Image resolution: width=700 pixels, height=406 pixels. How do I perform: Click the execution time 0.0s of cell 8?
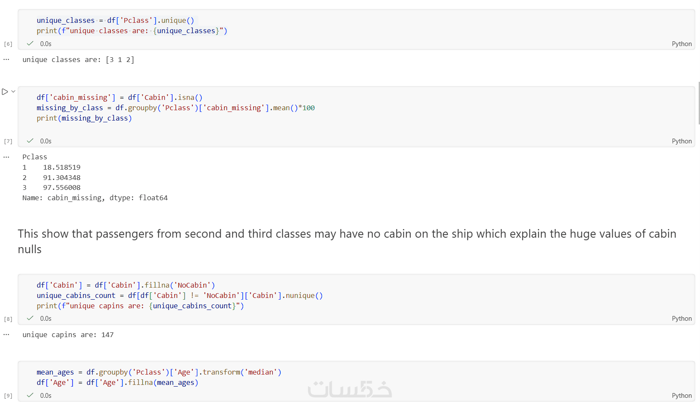tap(46, 319)
